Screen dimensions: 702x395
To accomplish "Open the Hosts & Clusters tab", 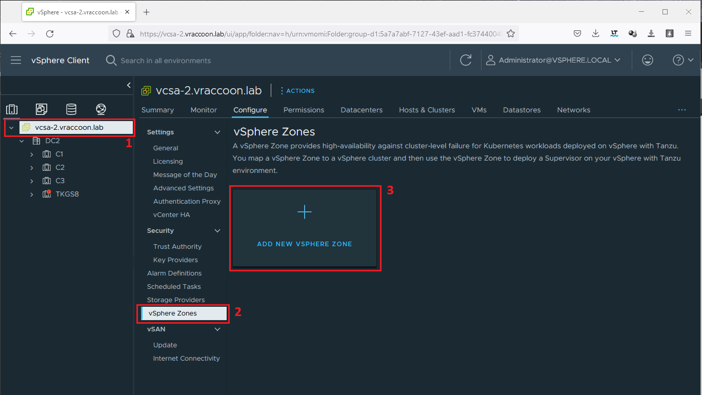I will [427, 110].
